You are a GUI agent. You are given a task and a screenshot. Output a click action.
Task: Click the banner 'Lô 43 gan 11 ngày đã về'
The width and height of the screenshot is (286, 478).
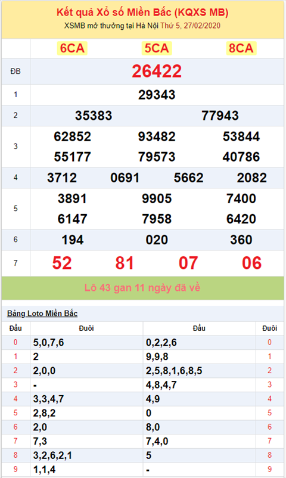tap(142, 288)
